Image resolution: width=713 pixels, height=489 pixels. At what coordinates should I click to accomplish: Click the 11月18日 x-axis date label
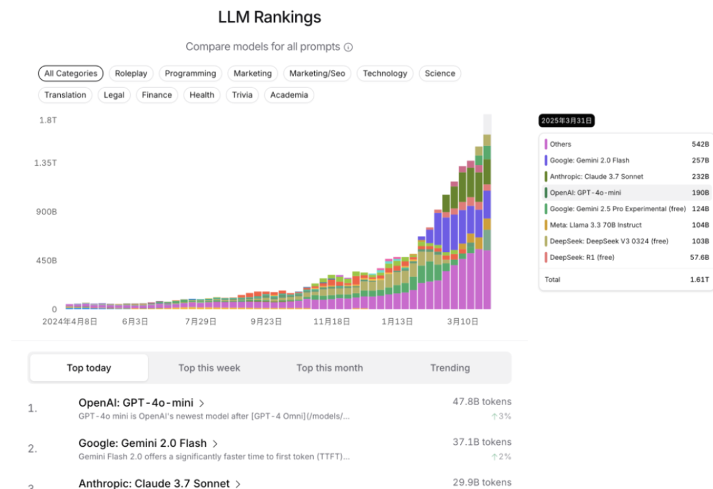click(x=331, y=322)
